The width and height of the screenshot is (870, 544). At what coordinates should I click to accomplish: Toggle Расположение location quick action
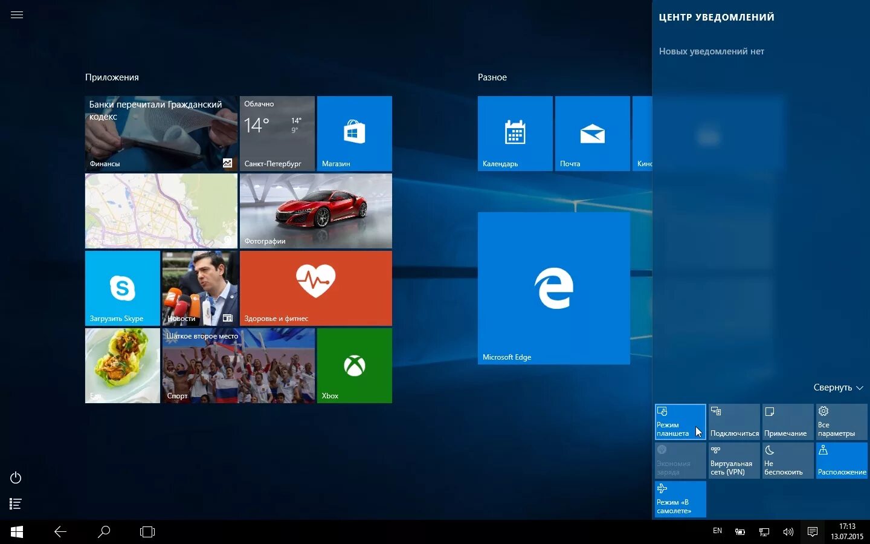842,461
